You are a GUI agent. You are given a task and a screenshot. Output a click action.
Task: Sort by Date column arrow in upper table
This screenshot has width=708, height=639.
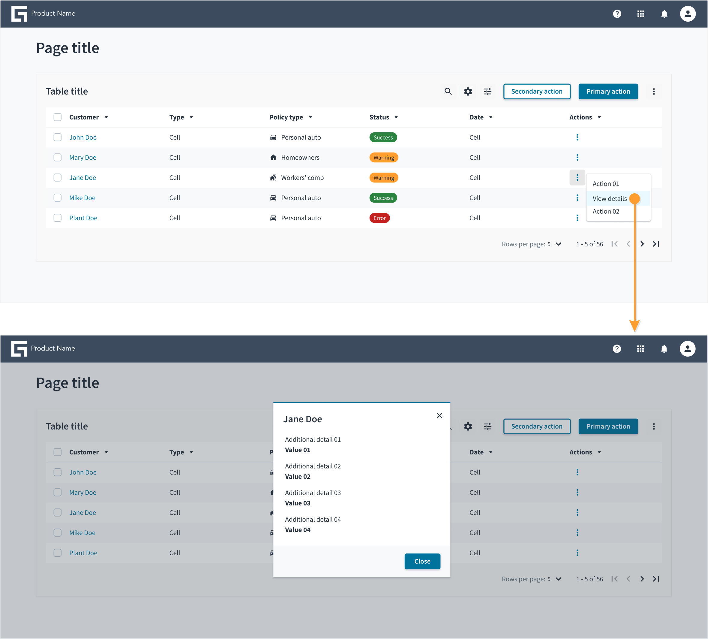pos(491,117)
